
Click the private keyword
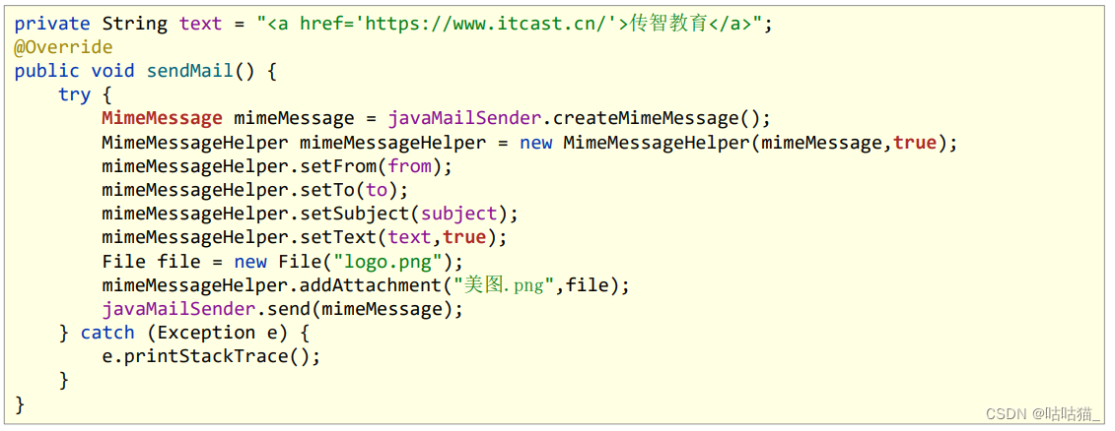tap(52, 24)
